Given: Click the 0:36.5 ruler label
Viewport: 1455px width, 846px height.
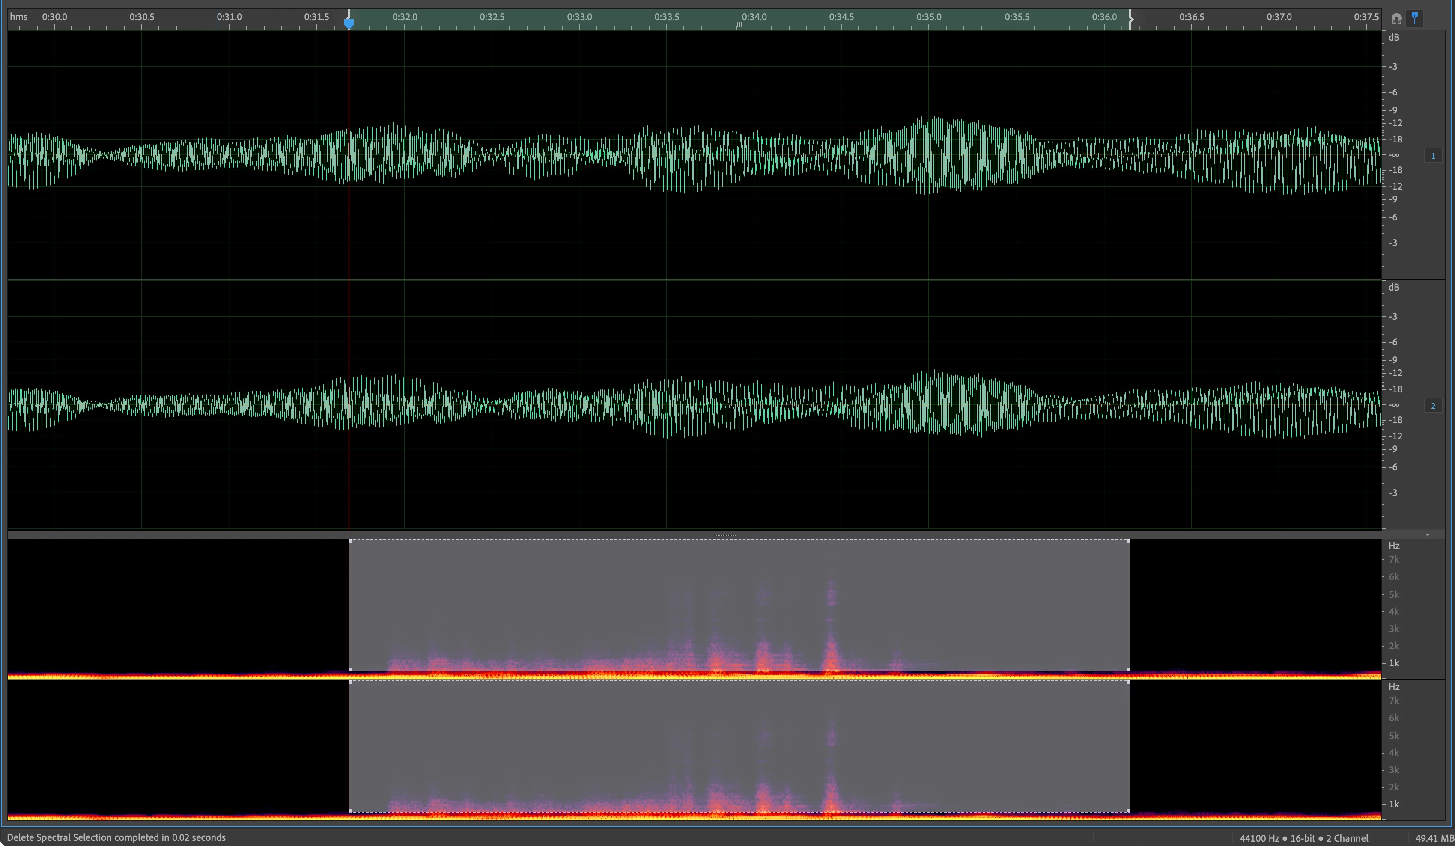Looking at the screenshot, I should click(1192, 17).
